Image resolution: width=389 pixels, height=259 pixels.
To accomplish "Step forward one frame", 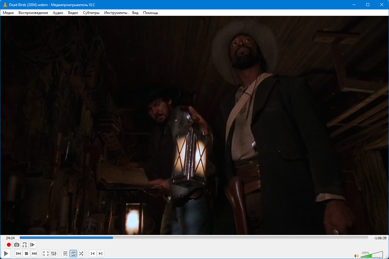I will [33, 245].
